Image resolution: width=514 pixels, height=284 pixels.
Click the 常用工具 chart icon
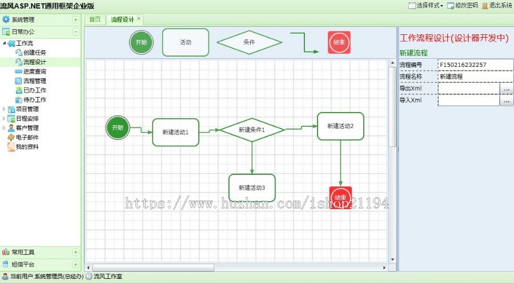click(6, 252)
